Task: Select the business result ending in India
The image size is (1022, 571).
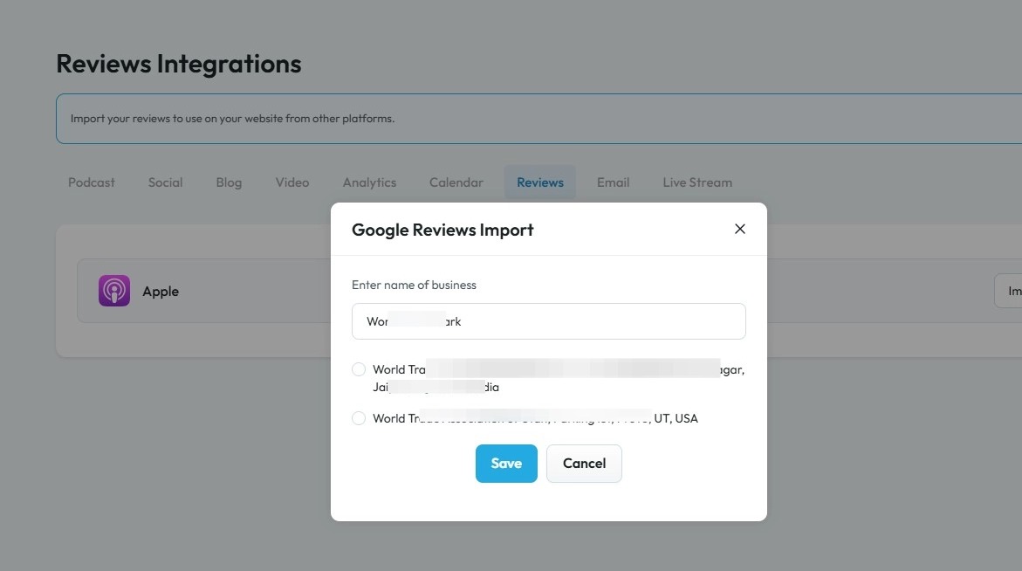Action: (359, 369)
